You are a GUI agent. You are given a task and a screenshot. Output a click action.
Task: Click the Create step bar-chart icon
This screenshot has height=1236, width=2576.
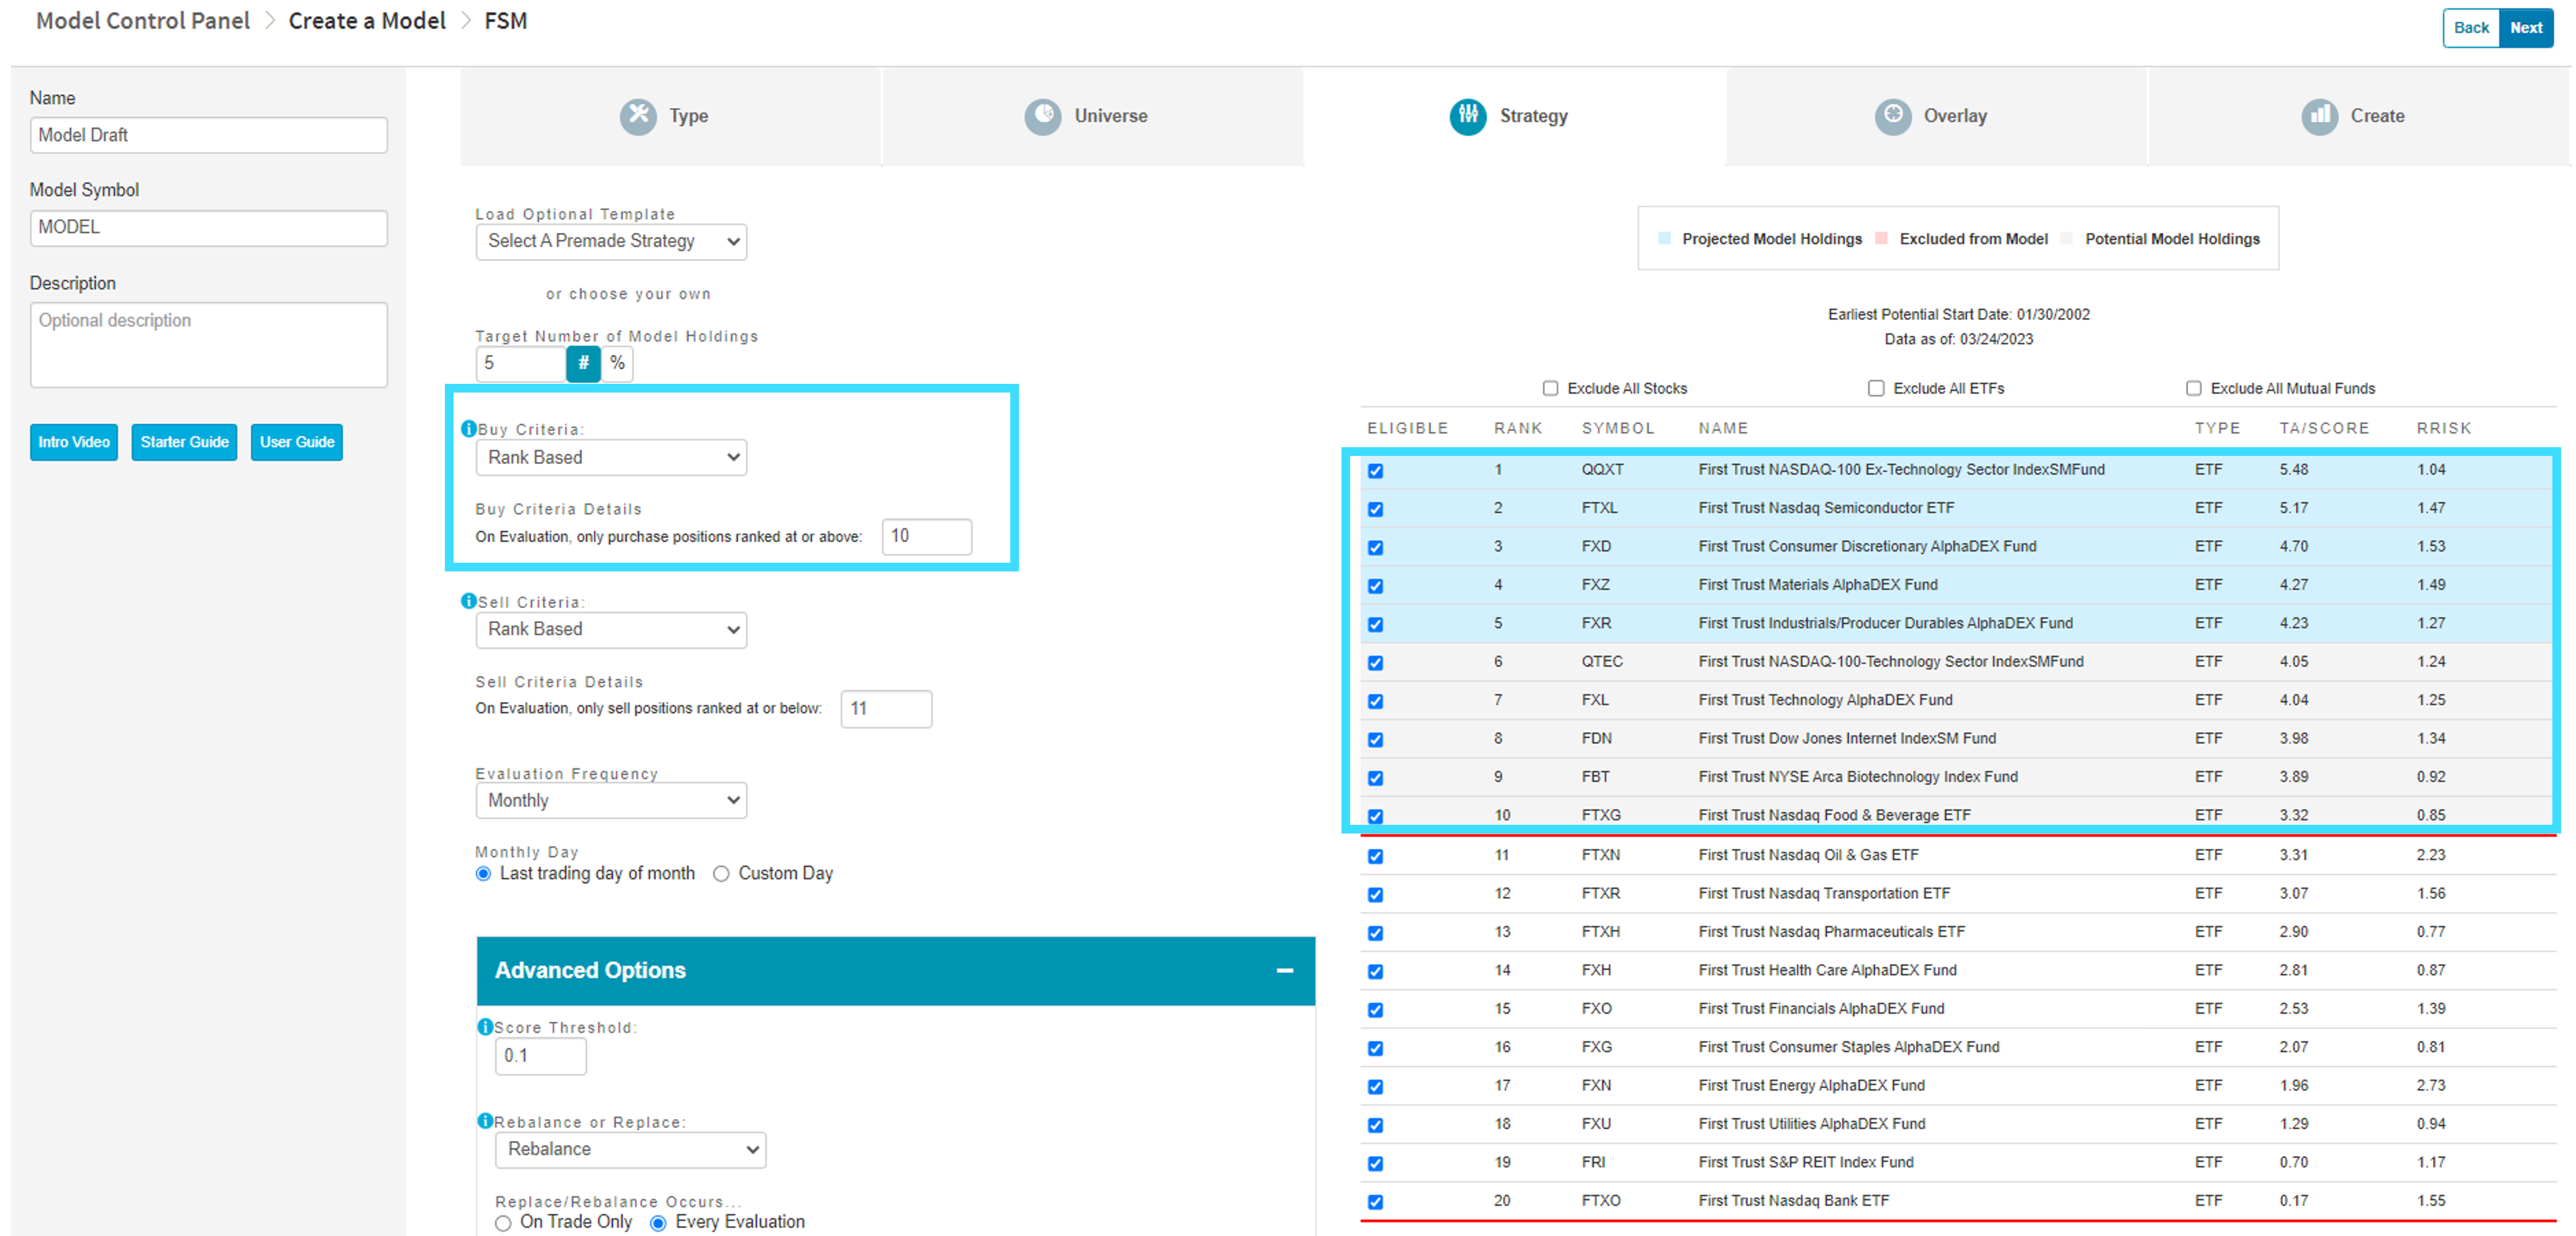[x=2320, y=116]
